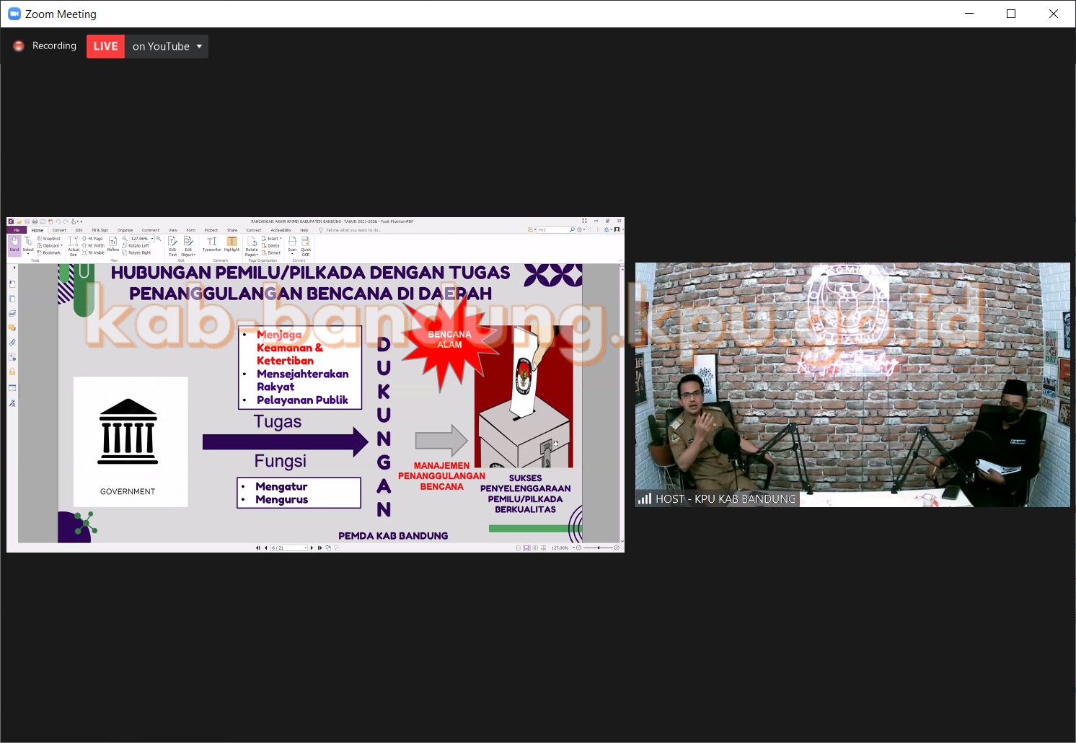Click the Highlight tool icon
Image resolution: width=1076 pixels, height=743 pixels.
(231, 243)
